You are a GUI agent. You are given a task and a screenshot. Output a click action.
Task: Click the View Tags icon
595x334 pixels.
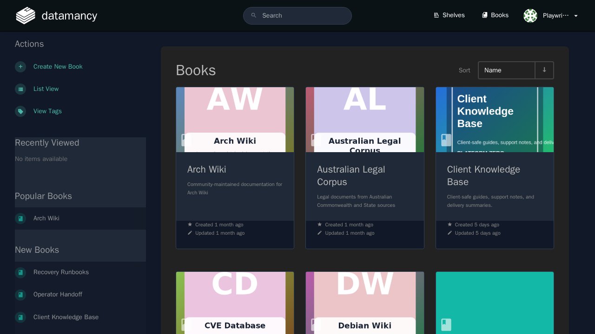tap(20, 111)
